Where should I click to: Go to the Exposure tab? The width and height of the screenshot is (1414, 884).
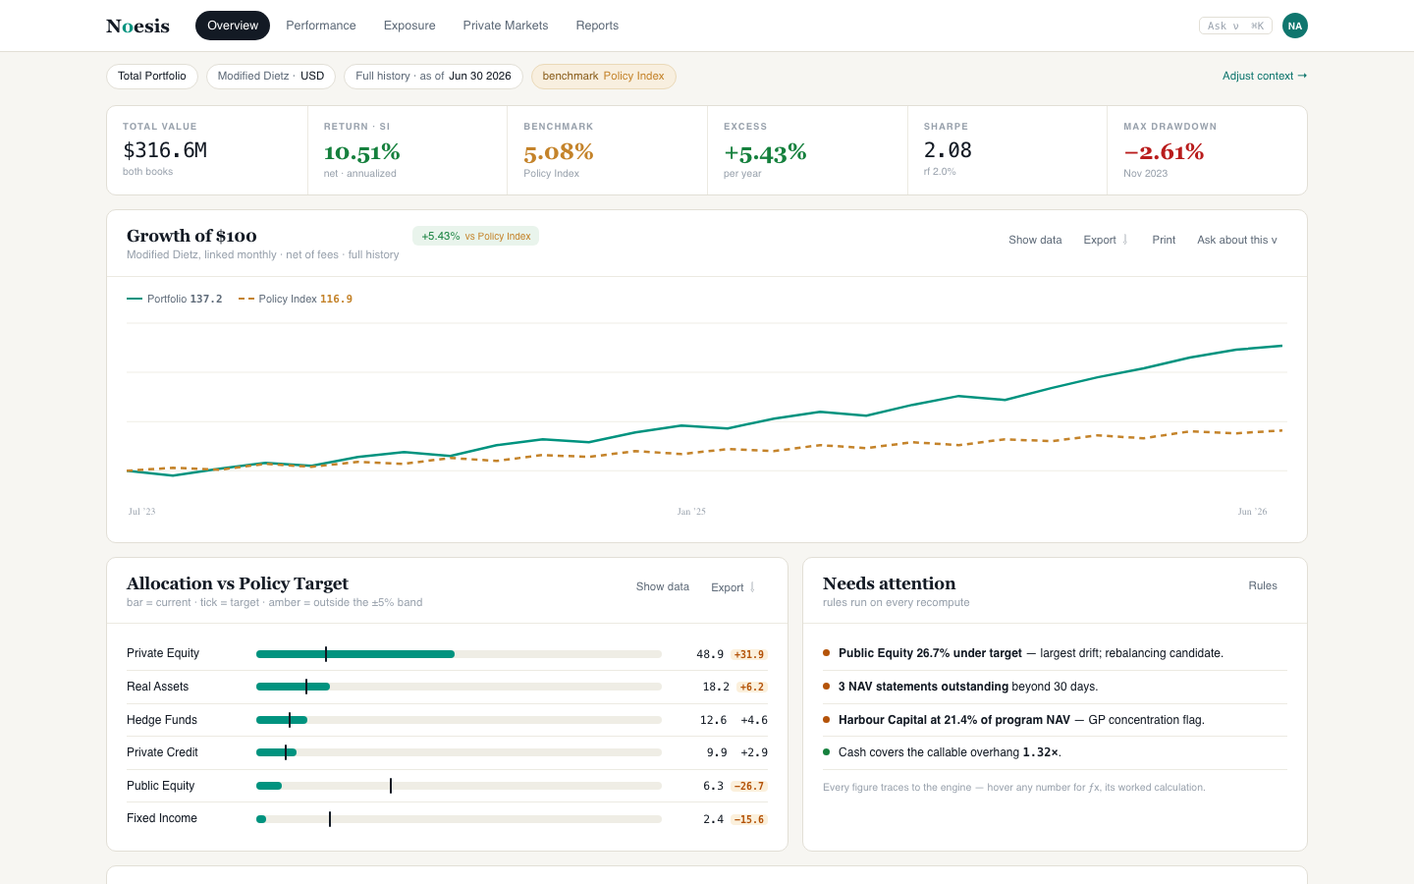point(409,26)
